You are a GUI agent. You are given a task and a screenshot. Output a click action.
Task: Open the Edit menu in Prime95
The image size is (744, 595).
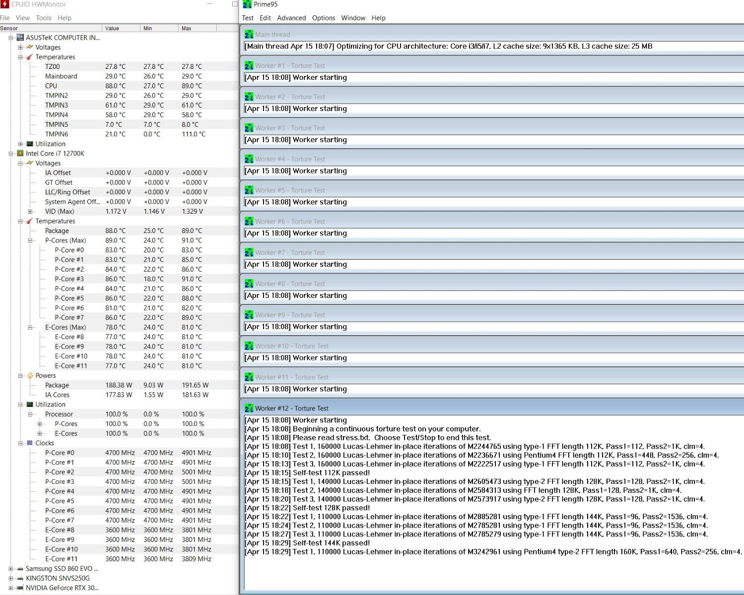[x=266, y=18]
